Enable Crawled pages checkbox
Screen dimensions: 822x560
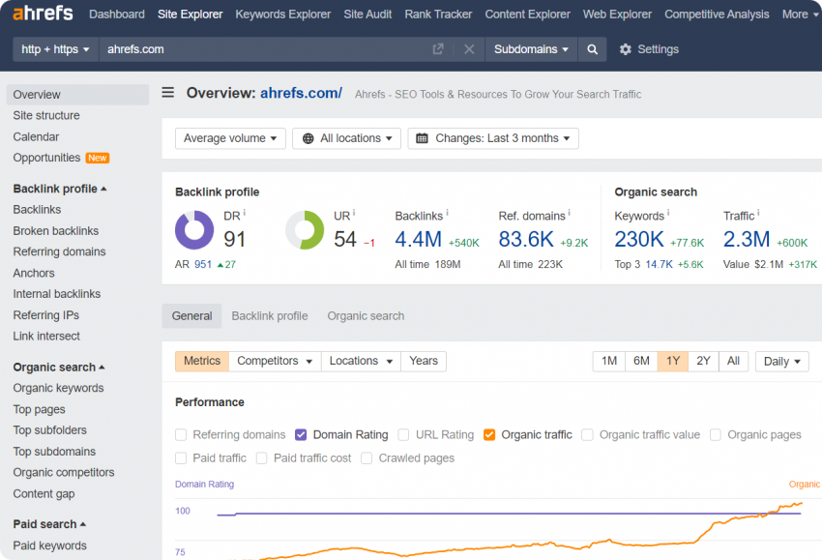[x=367, y=458]
